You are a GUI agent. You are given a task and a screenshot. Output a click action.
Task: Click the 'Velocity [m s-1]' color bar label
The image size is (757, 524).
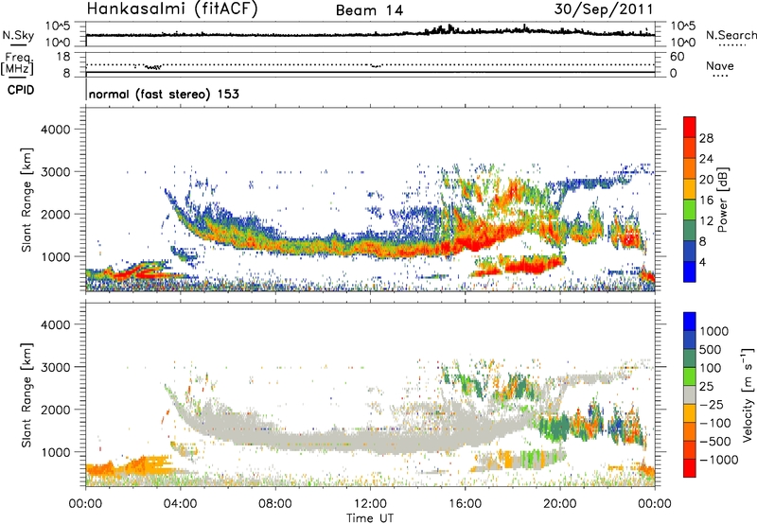pos(748,394)
